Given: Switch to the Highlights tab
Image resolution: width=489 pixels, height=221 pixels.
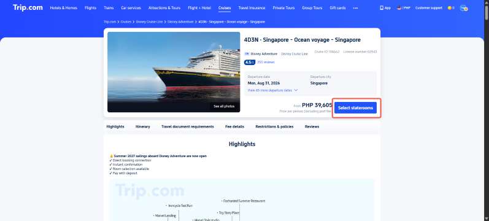Looking at the screenshot, I should point(115,126).
